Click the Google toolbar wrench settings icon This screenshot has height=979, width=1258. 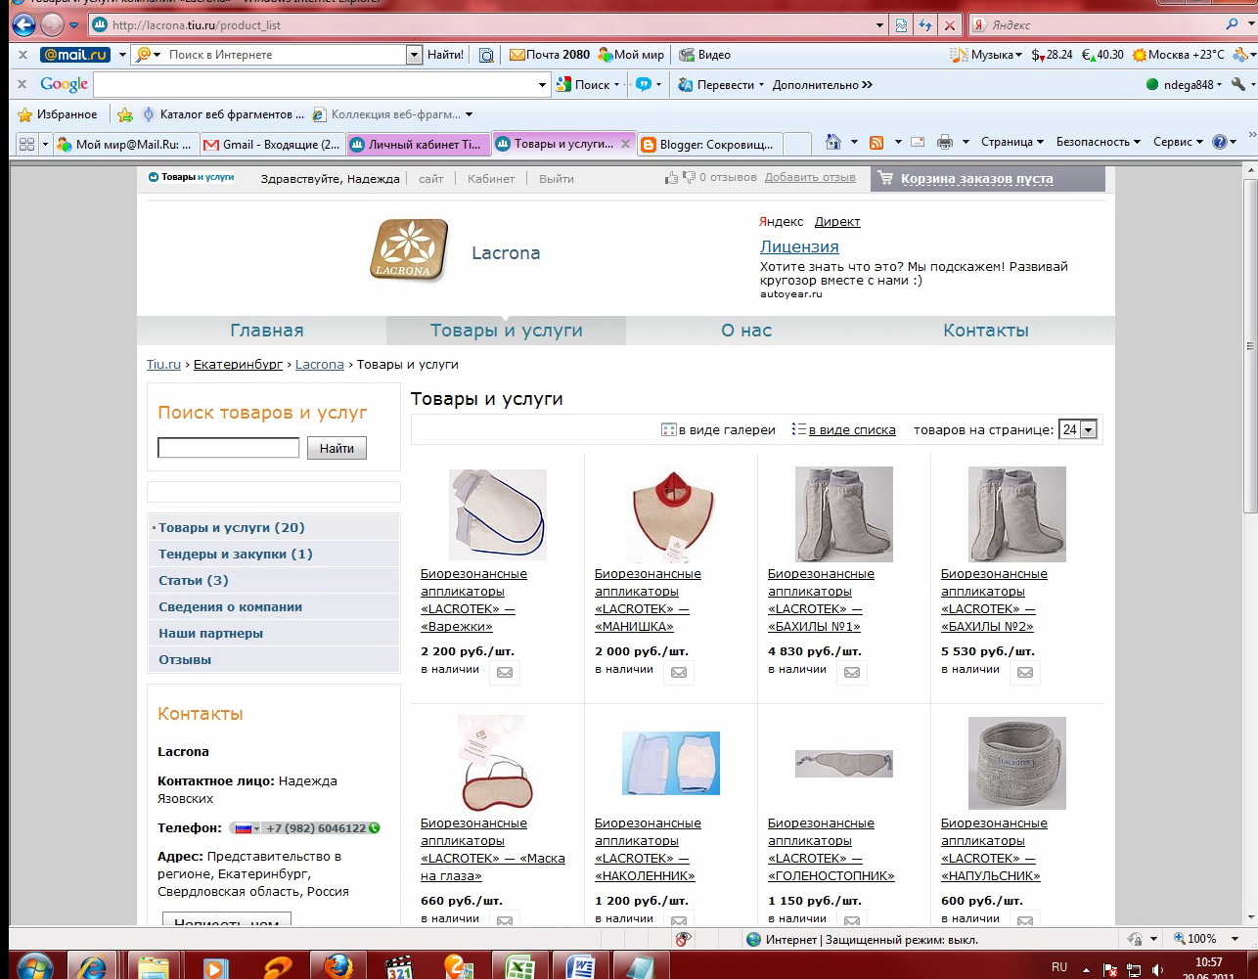point(1238,84)
